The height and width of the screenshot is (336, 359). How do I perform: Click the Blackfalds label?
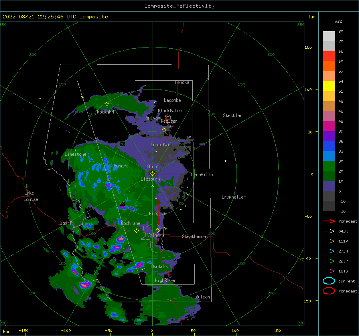point(170,111)
